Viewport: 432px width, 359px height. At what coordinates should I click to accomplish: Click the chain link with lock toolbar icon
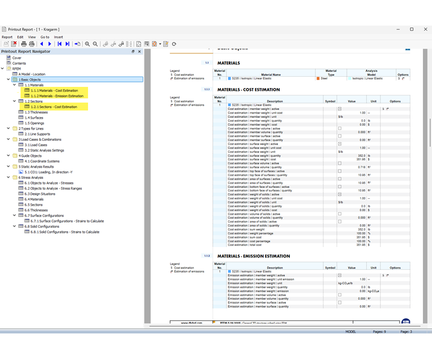pyautogui.click(x=121, y=44)
